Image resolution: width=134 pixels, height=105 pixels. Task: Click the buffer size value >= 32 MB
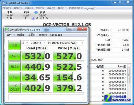point(121,30)
